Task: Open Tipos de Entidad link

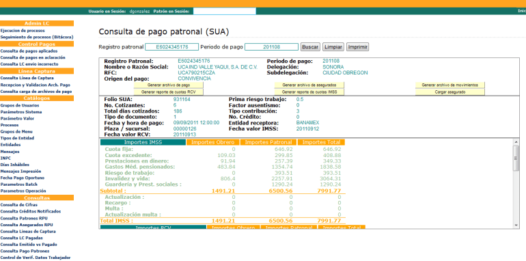Action: (x=17, y=138)
